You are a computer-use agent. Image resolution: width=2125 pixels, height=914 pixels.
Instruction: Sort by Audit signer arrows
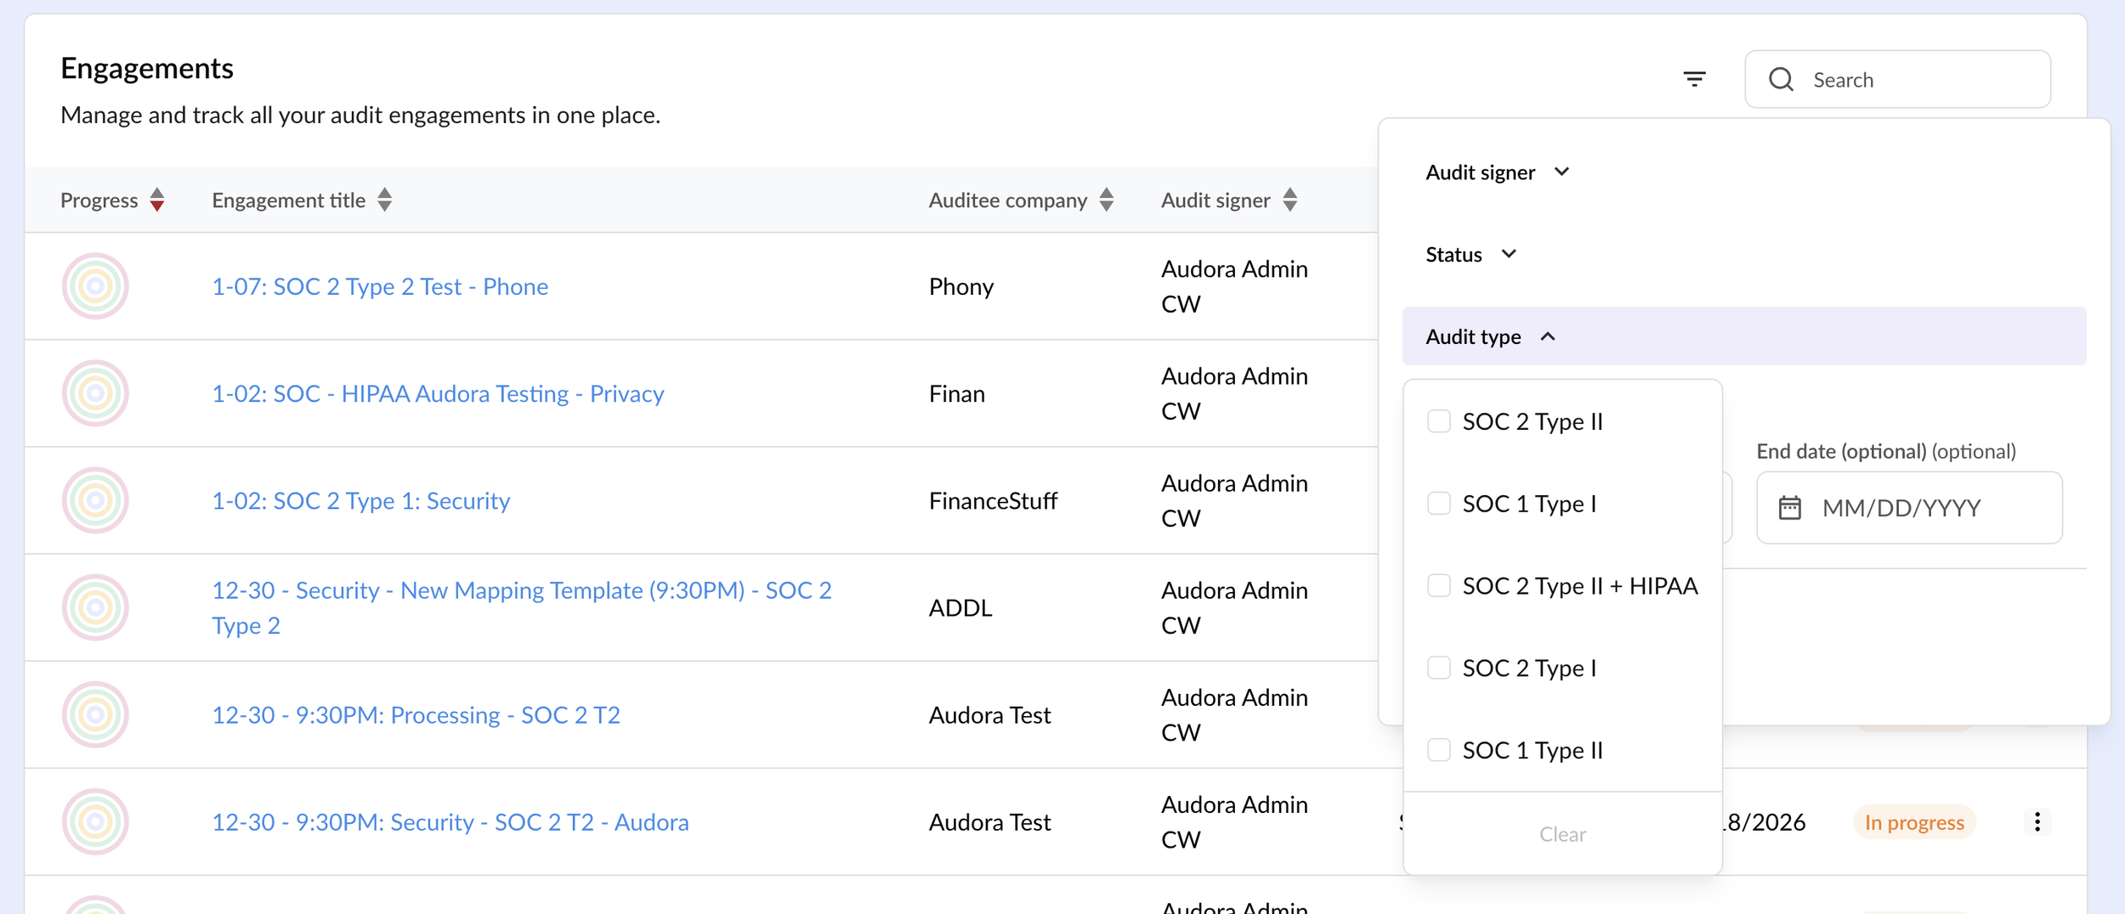point(1289,200)
